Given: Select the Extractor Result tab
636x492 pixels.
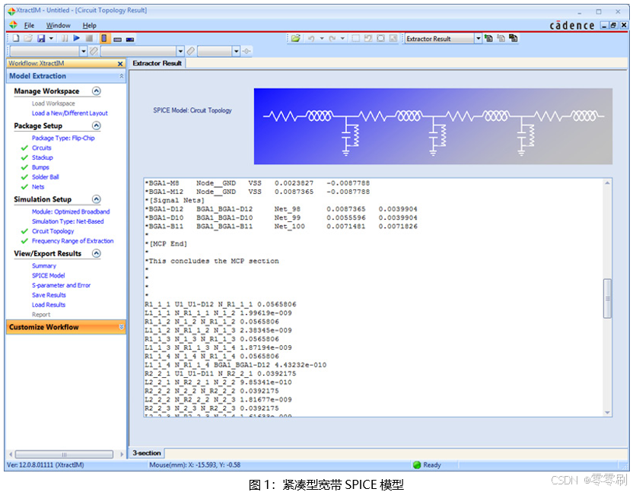Looking at the screenshot, I should [x=157, y=63].
